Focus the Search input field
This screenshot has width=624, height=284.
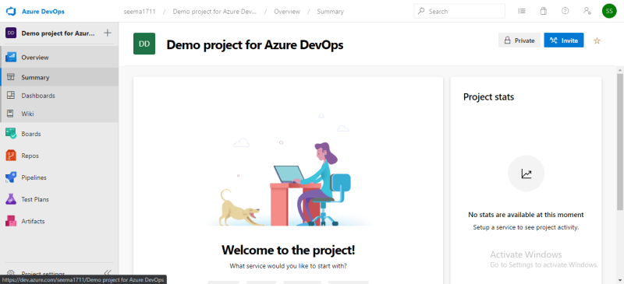[459, 11]
